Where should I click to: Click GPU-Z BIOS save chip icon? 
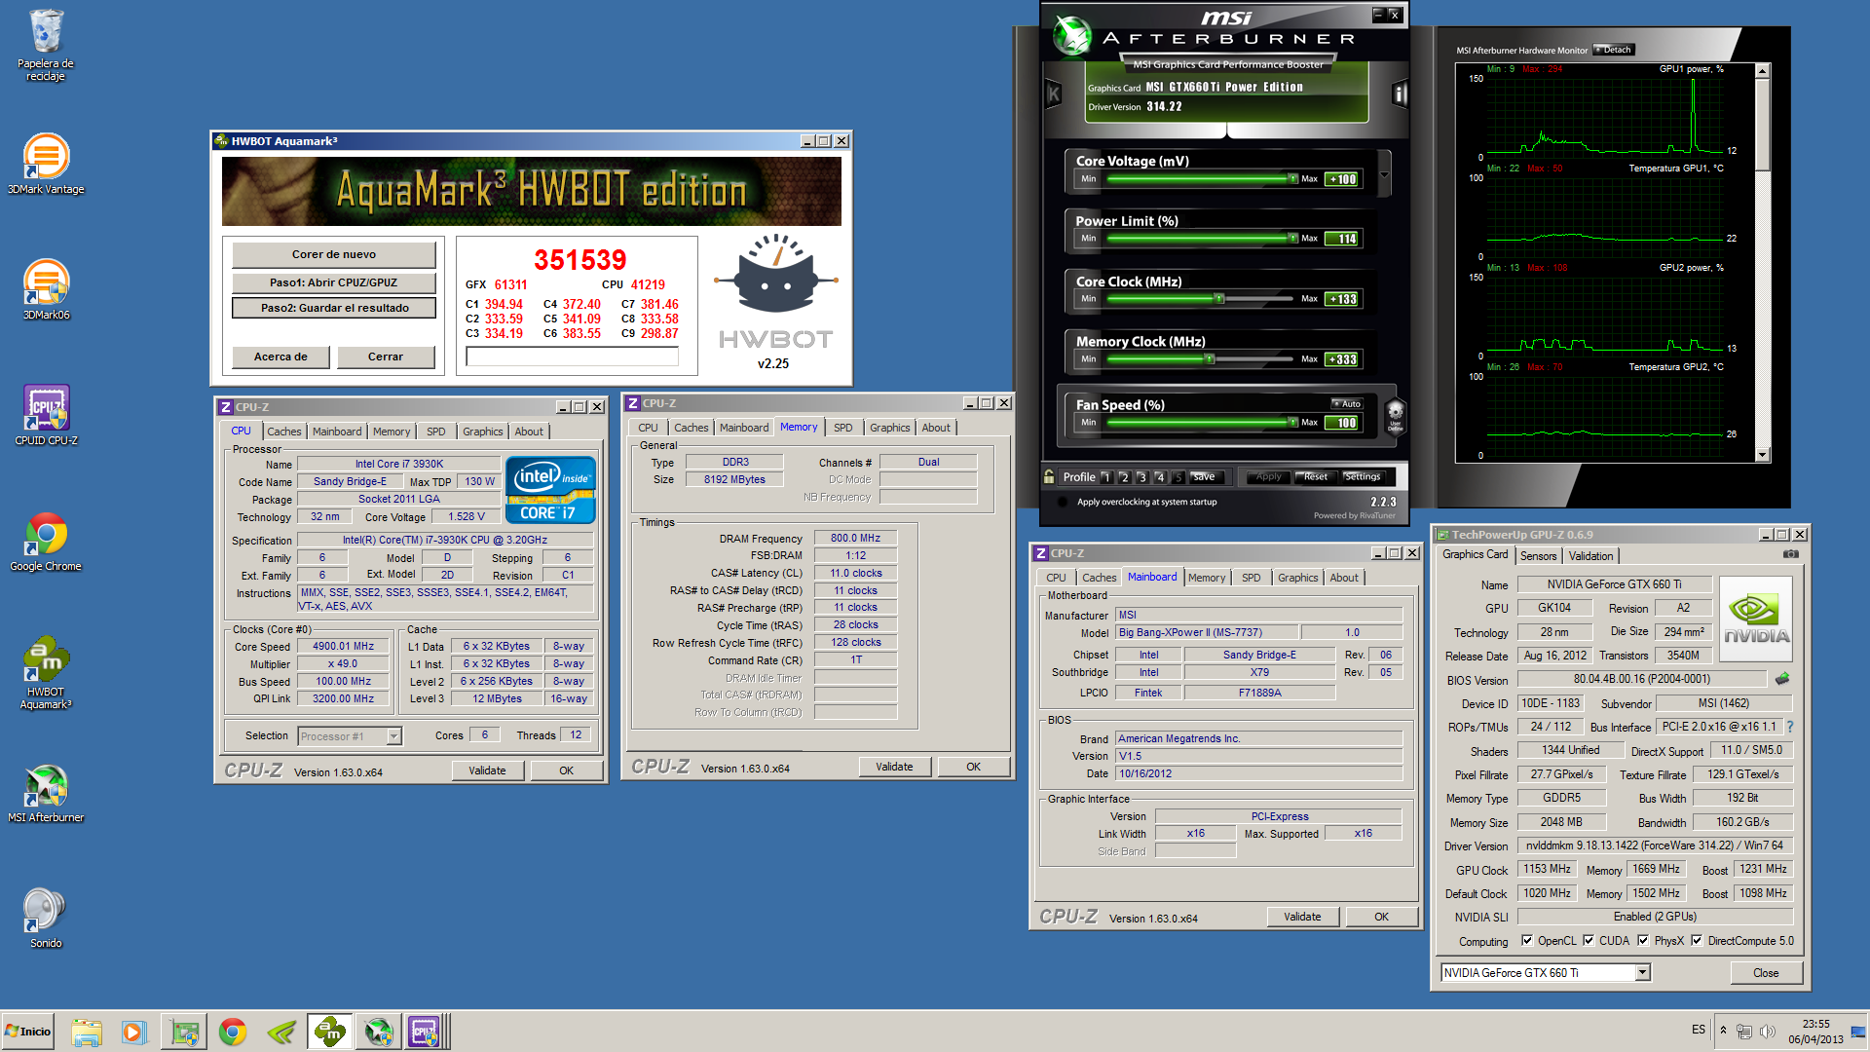pos(1782,679)
